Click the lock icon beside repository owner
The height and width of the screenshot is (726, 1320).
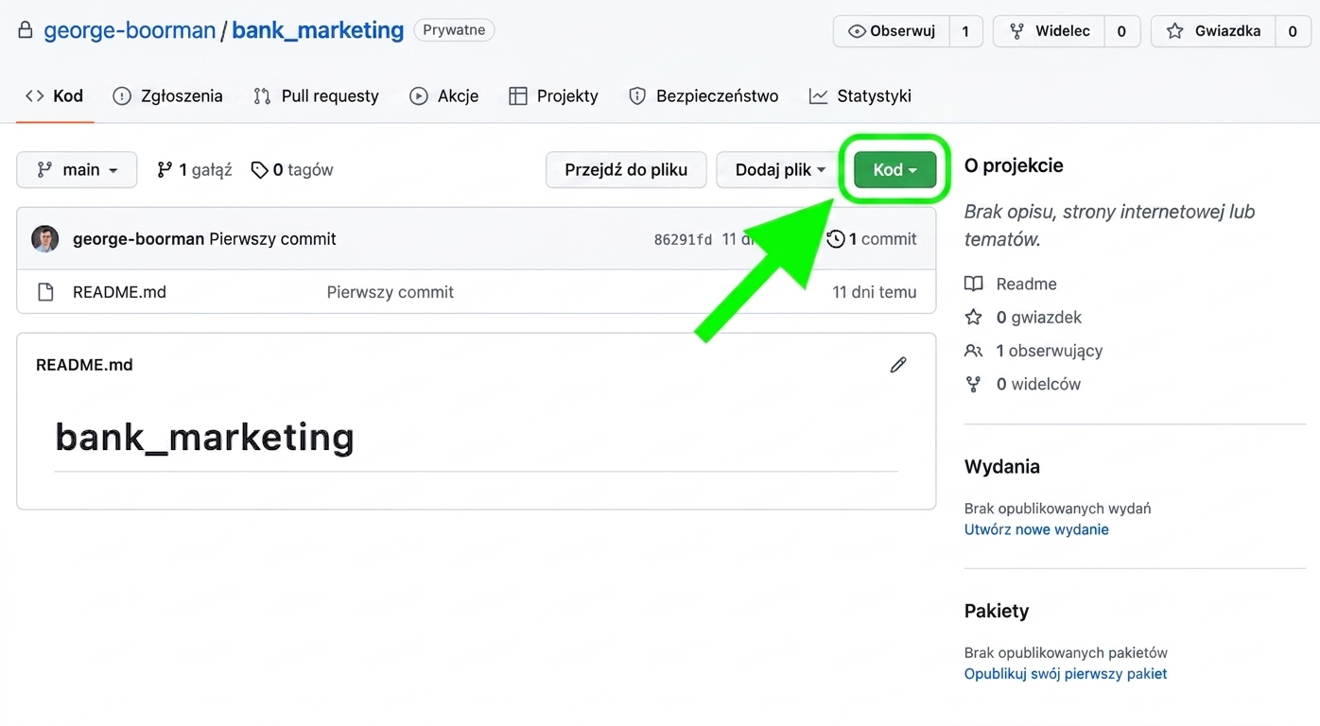click(x=26, y=30)
